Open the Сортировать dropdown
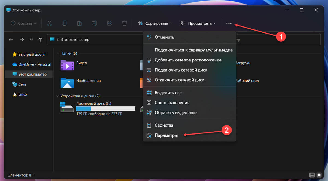Screen dimensions: 328x181 coord(155,23)
